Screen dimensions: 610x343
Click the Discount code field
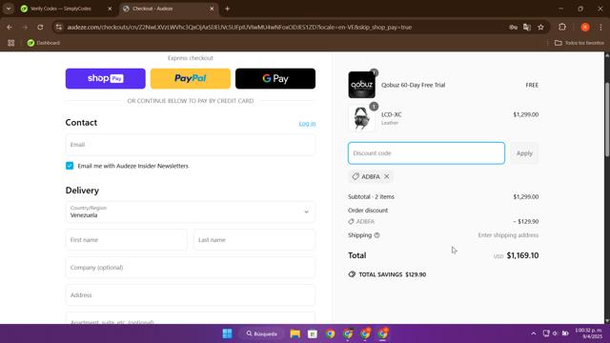click(426, 153)
